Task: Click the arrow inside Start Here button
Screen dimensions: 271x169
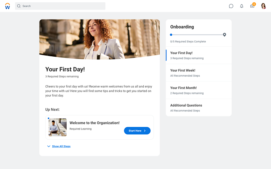Action: tap(145, 131)
